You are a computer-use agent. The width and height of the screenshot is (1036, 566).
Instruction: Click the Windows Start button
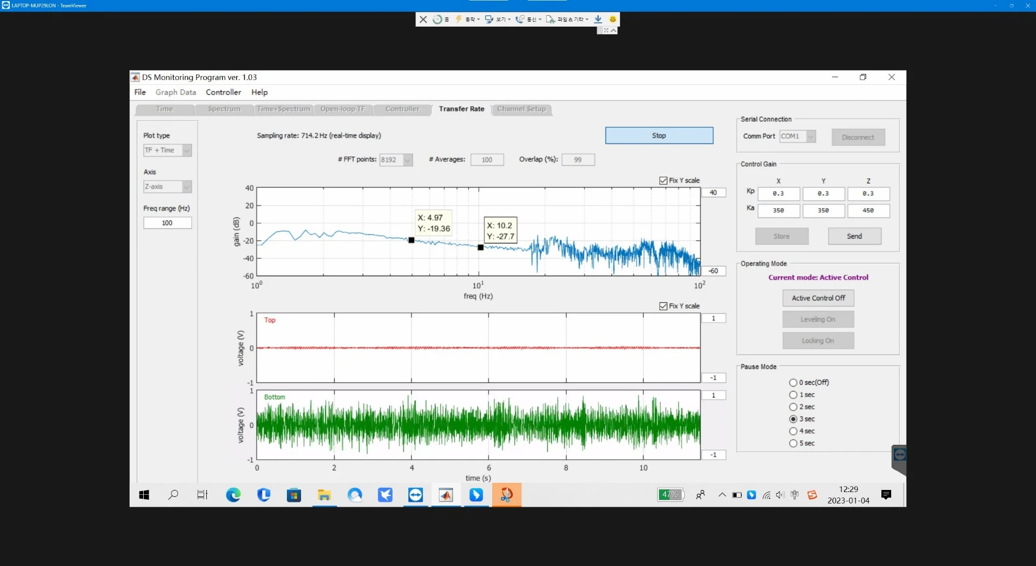coord(144,495)
